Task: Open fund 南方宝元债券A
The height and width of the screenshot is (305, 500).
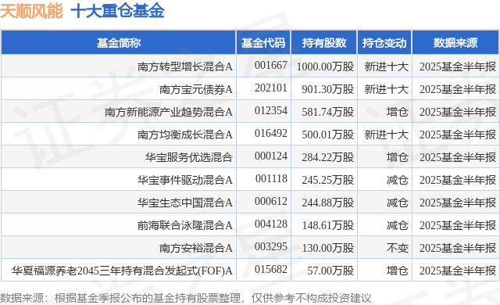Action: (196, 89)
